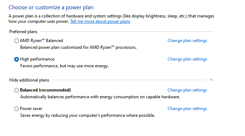Open Change plan settings for AMD Ryzen Balanced

pos(187,41)
